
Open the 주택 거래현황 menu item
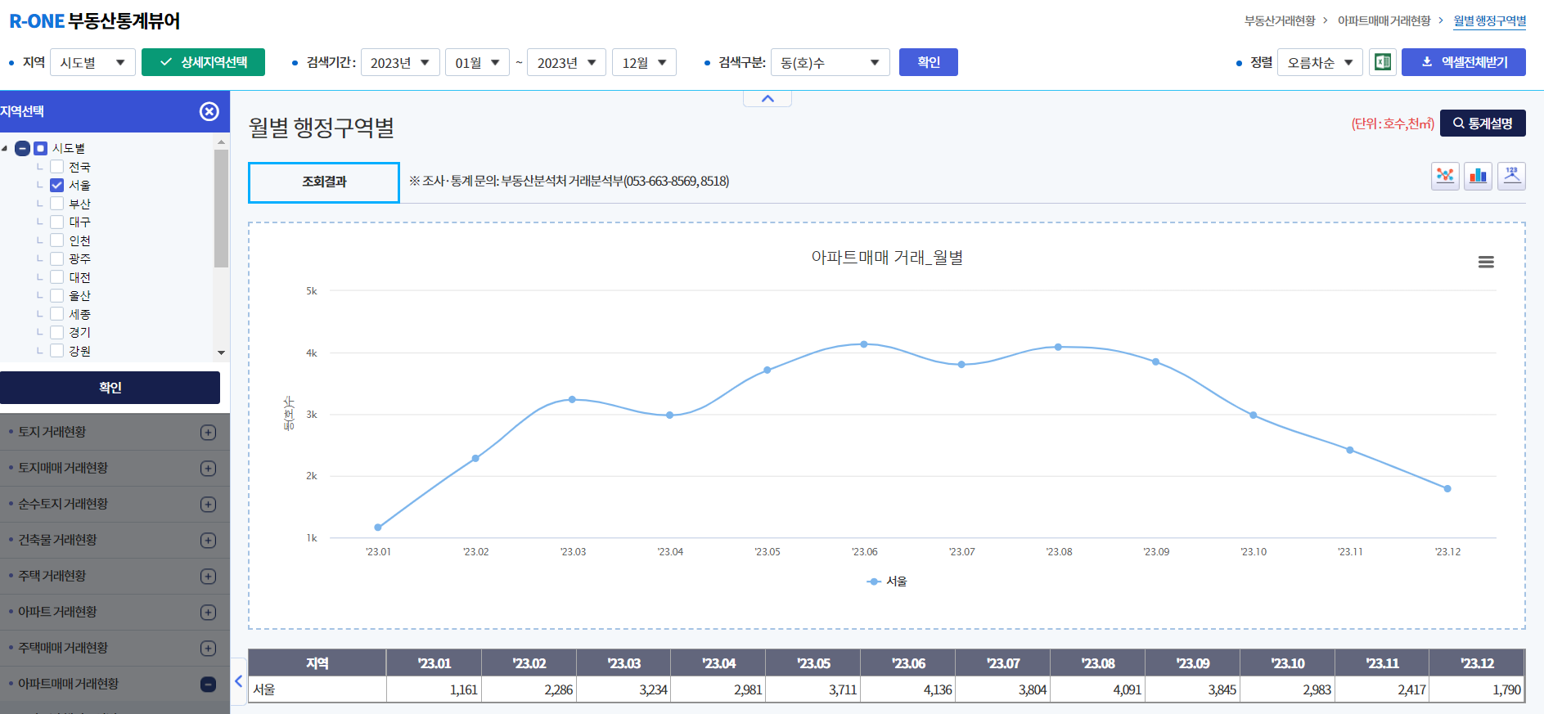coord(52,576)
